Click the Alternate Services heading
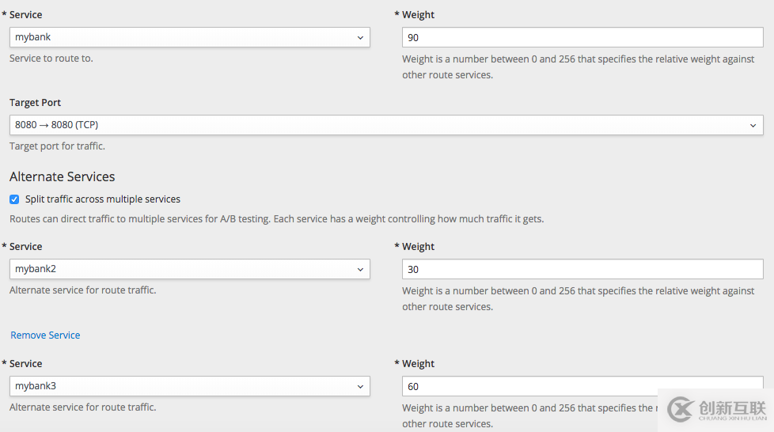The height and width of the screenshot is (432, 774). tap(62, 176)
